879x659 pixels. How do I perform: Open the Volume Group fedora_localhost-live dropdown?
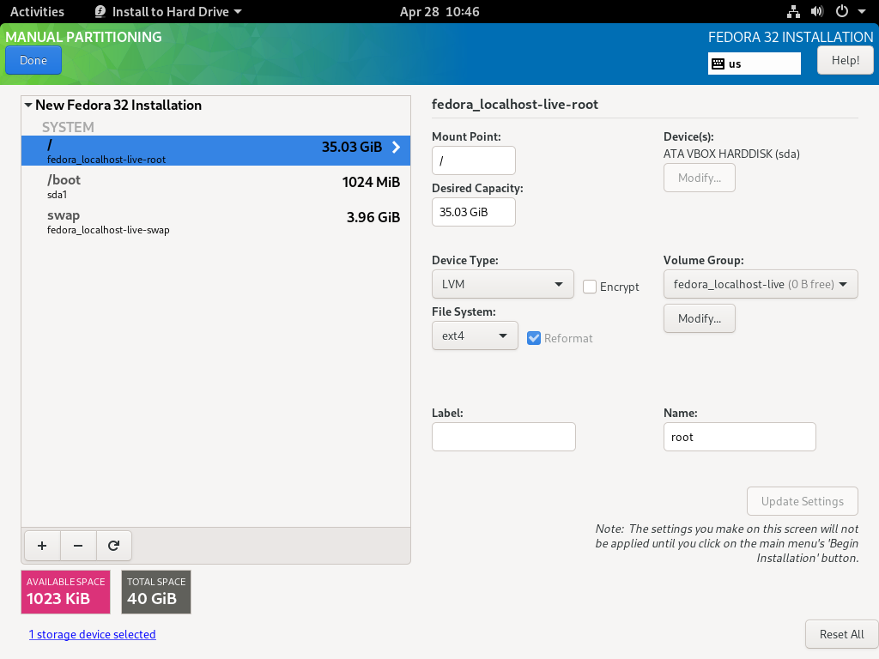[x=761, y=284]
